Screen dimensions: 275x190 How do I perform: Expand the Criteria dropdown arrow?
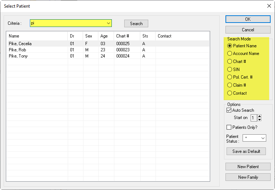point(108,23)
